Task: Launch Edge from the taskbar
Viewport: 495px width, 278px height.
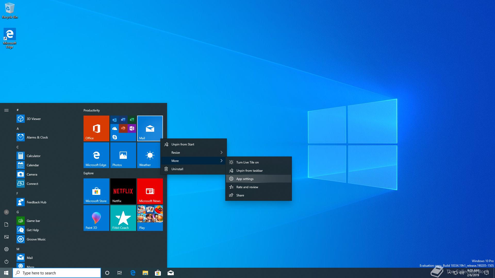Action: point(133,273)
